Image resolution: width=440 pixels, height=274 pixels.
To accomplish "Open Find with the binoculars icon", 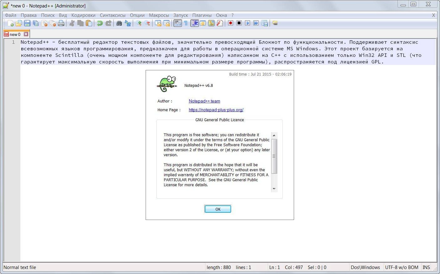I will point(119,23).
